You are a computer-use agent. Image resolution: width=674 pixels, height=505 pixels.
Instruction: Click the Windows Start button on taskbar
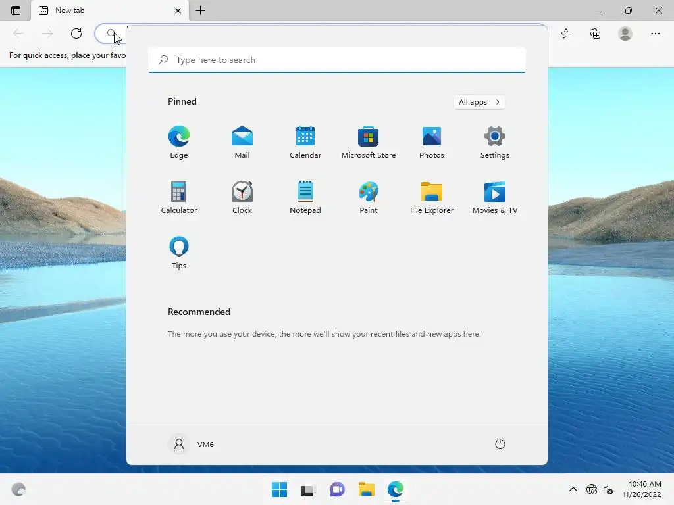279,489
